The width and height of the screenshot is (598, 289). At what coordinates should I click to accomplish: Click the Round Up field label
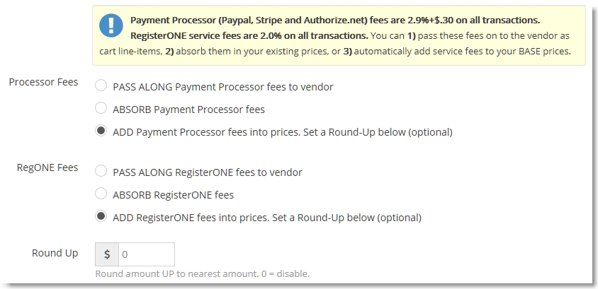(x=55, y=253)
